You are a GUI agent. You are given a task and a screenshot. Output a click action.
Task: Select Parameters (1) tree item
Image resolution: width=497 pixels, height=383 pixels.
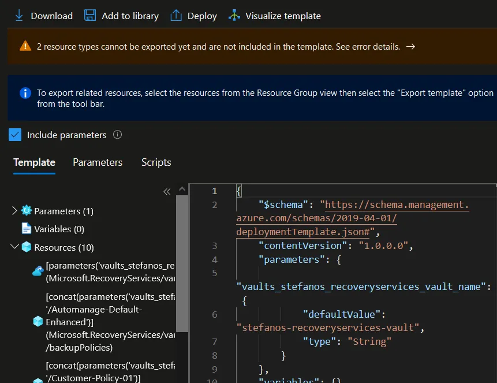pyautogui.click(x=63, y=211)
